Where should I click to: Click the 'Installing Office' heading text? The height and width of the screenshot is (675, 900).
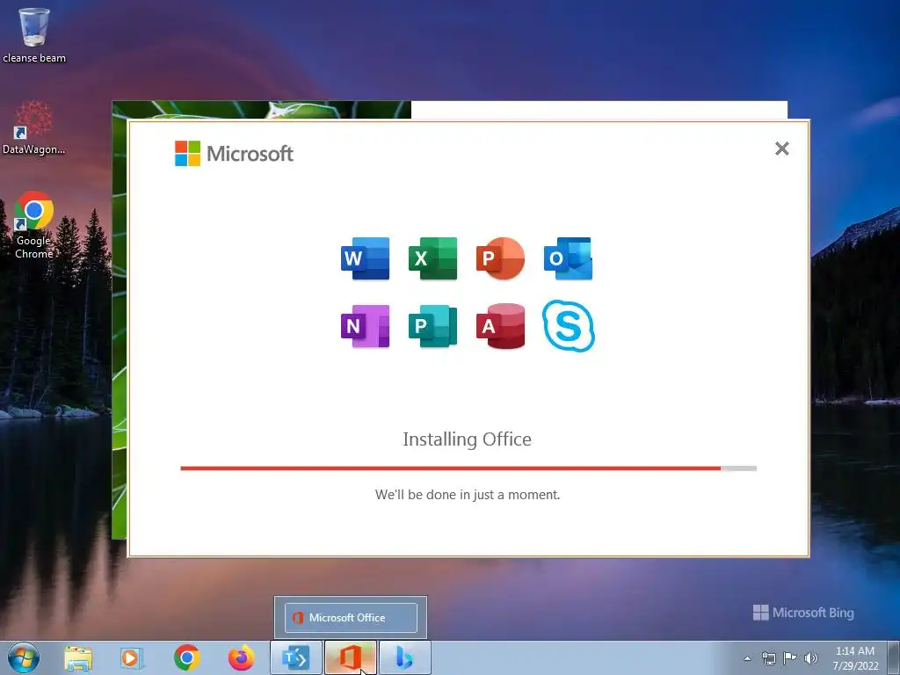point(468,439)
